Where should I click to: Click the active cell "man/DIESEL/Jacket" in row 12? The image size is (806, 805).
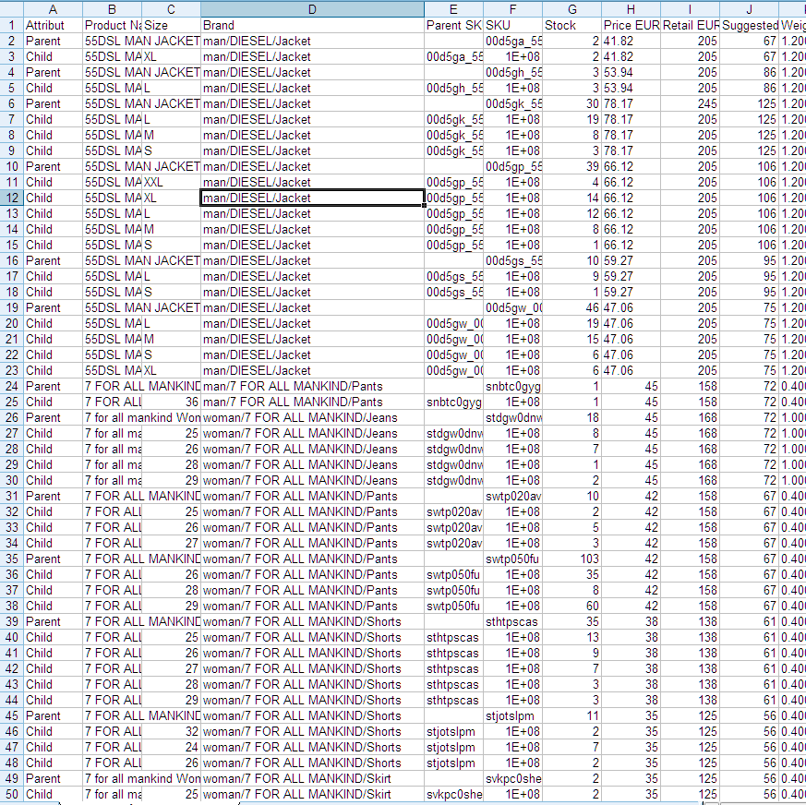coord(313,198)
